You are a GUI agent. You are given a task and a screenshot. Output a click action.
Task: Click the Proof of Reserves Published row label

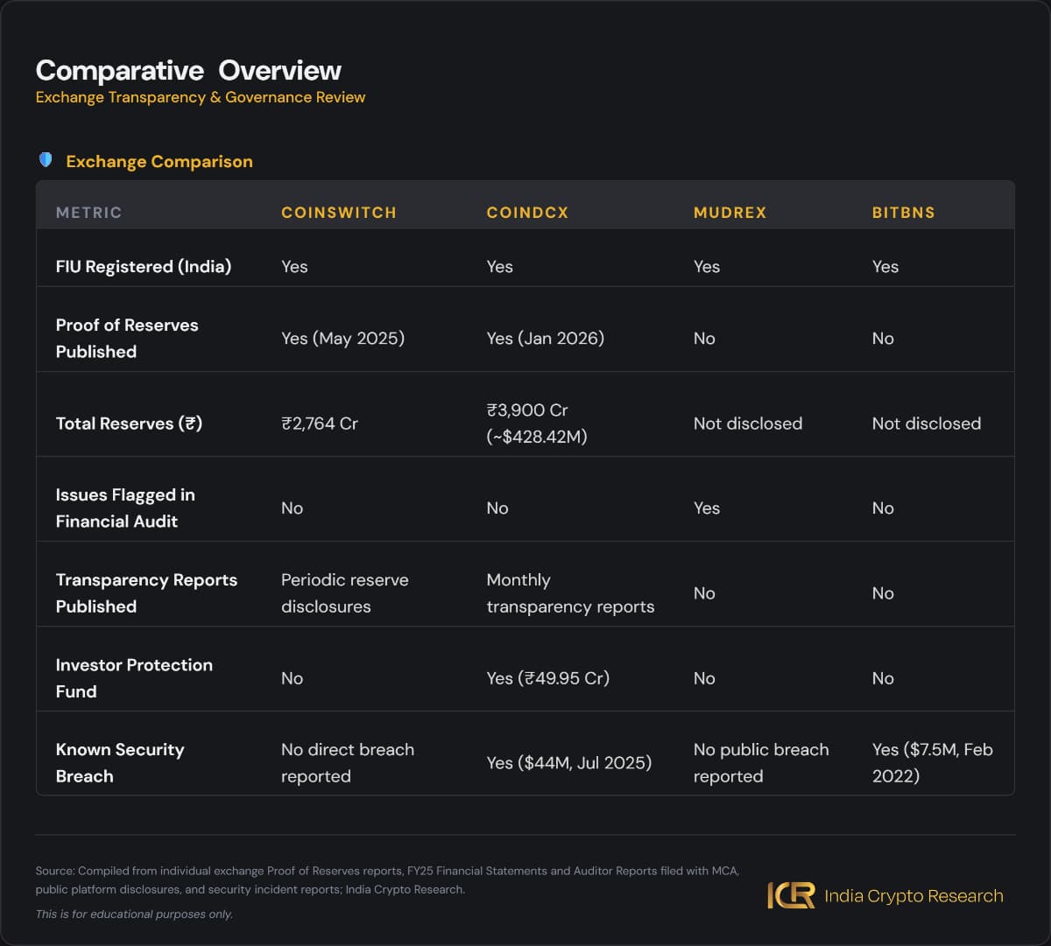pos(127,338)
